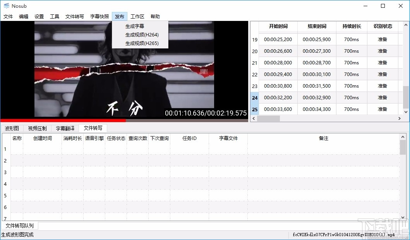Click end time 00:00:27,300 cell
The image size is (410, 240).
317,51
